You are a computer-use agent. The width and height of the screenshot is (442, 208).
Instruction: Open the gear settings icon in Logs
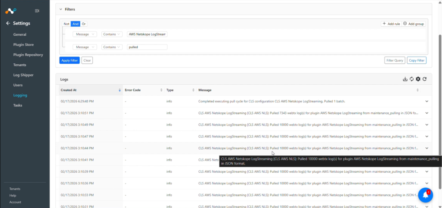point(418,79)
